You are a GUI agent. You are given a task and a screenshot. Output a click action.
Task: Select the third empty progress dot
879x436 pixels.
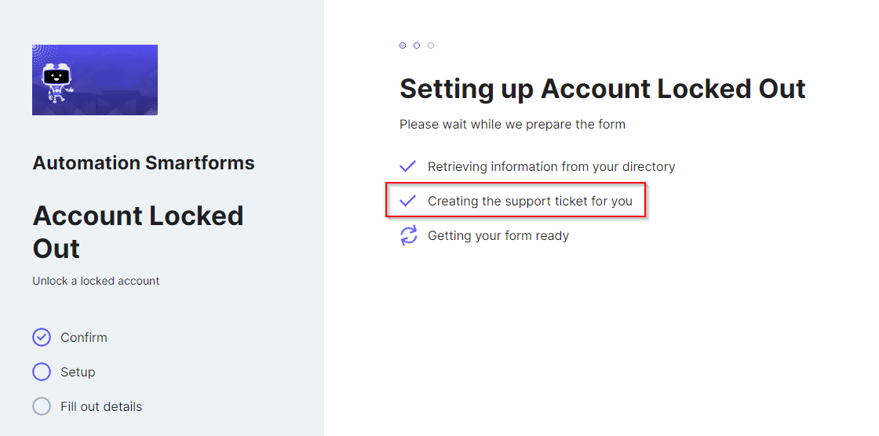[x=431, y=45]
